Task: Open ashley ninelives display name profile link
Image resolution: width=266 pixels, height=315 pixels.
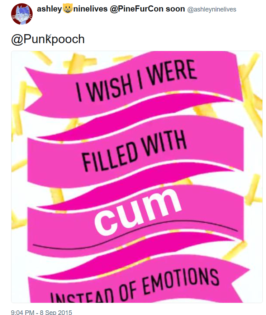Action: click(x=111, y=9)
